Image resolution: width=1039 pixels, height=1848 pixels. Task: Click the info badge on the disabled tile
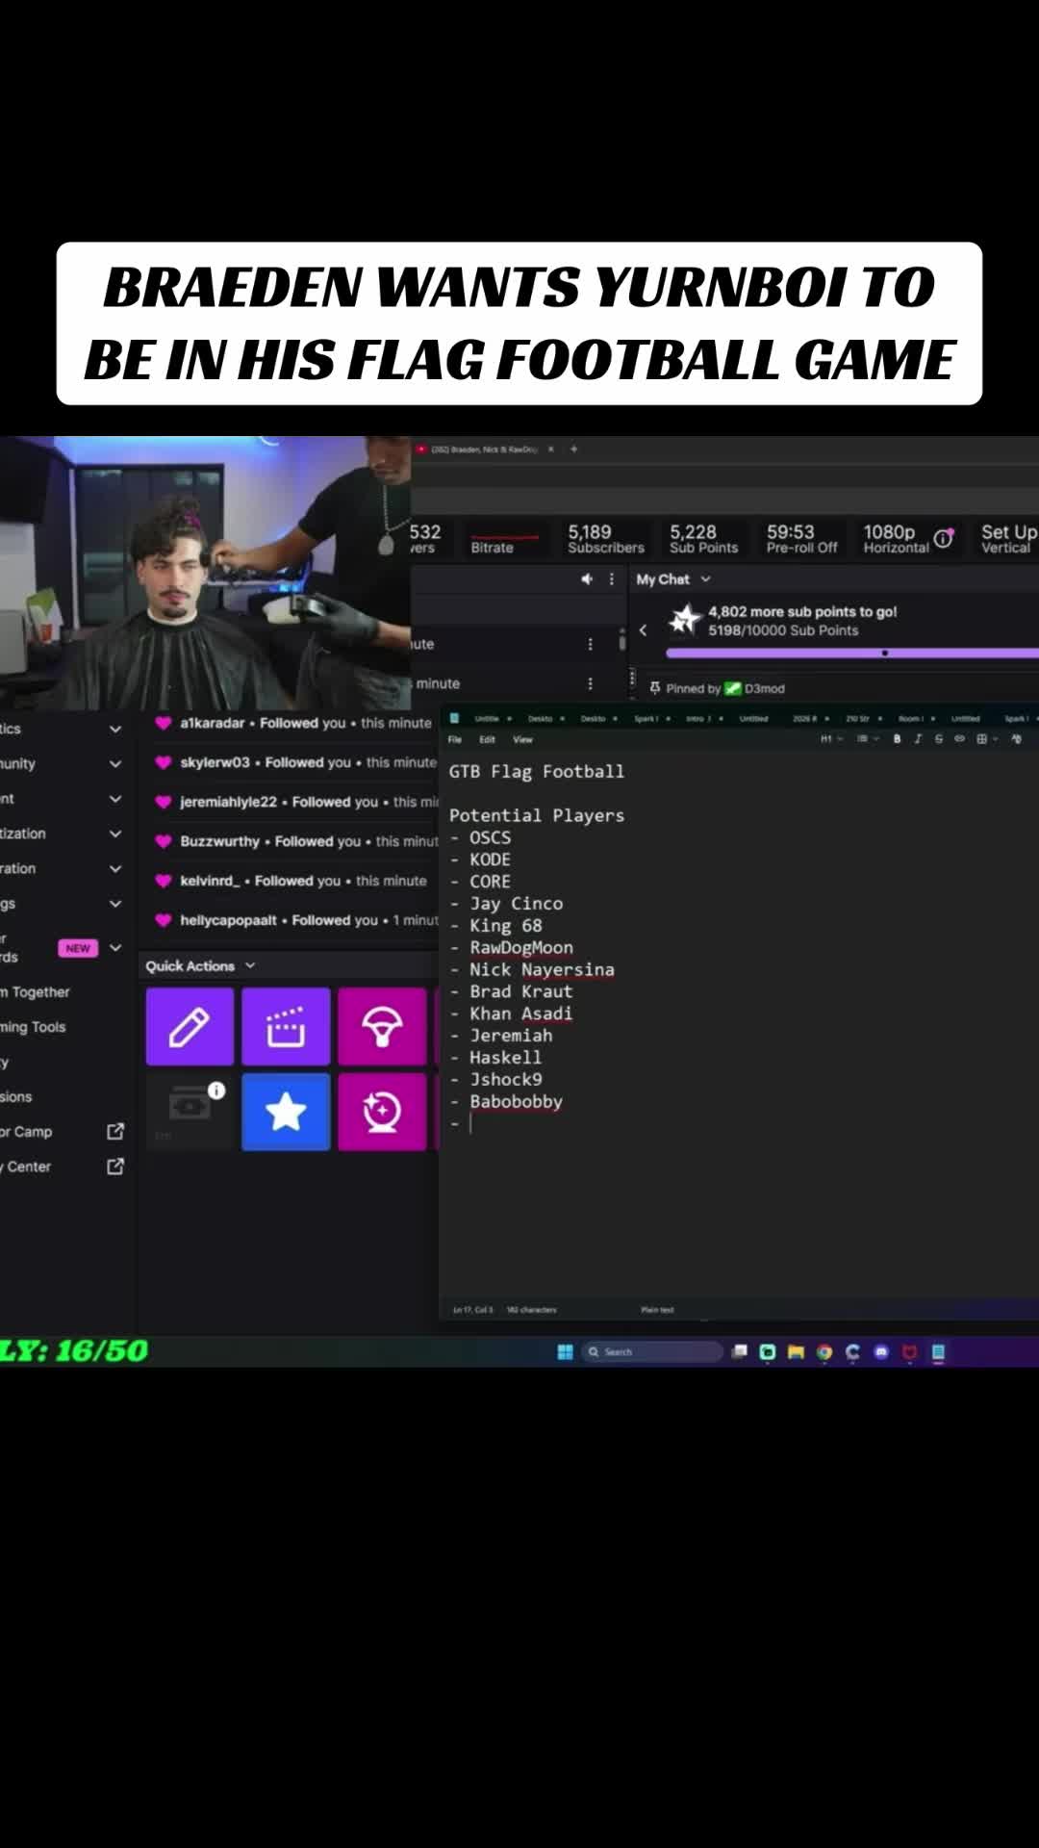(216, 1090)
